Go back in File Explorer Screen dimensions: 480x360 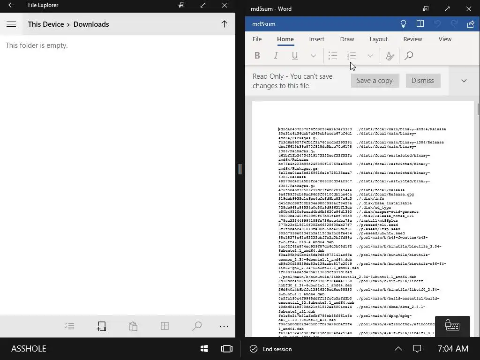(11, 5)
